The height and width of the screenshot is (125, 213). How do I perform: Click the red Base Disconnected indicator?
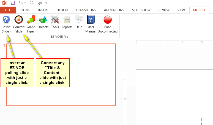108,20
